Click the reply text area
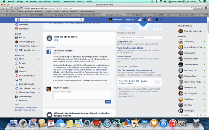This screenshot has height=130, width=209. (82, 95)
